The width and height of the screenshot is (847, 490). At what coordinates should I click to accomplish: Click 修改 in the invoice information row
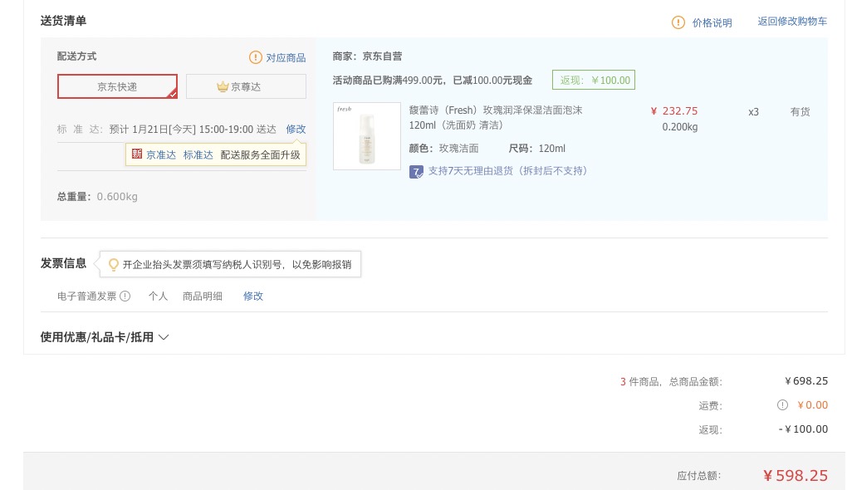click(252, 296)
